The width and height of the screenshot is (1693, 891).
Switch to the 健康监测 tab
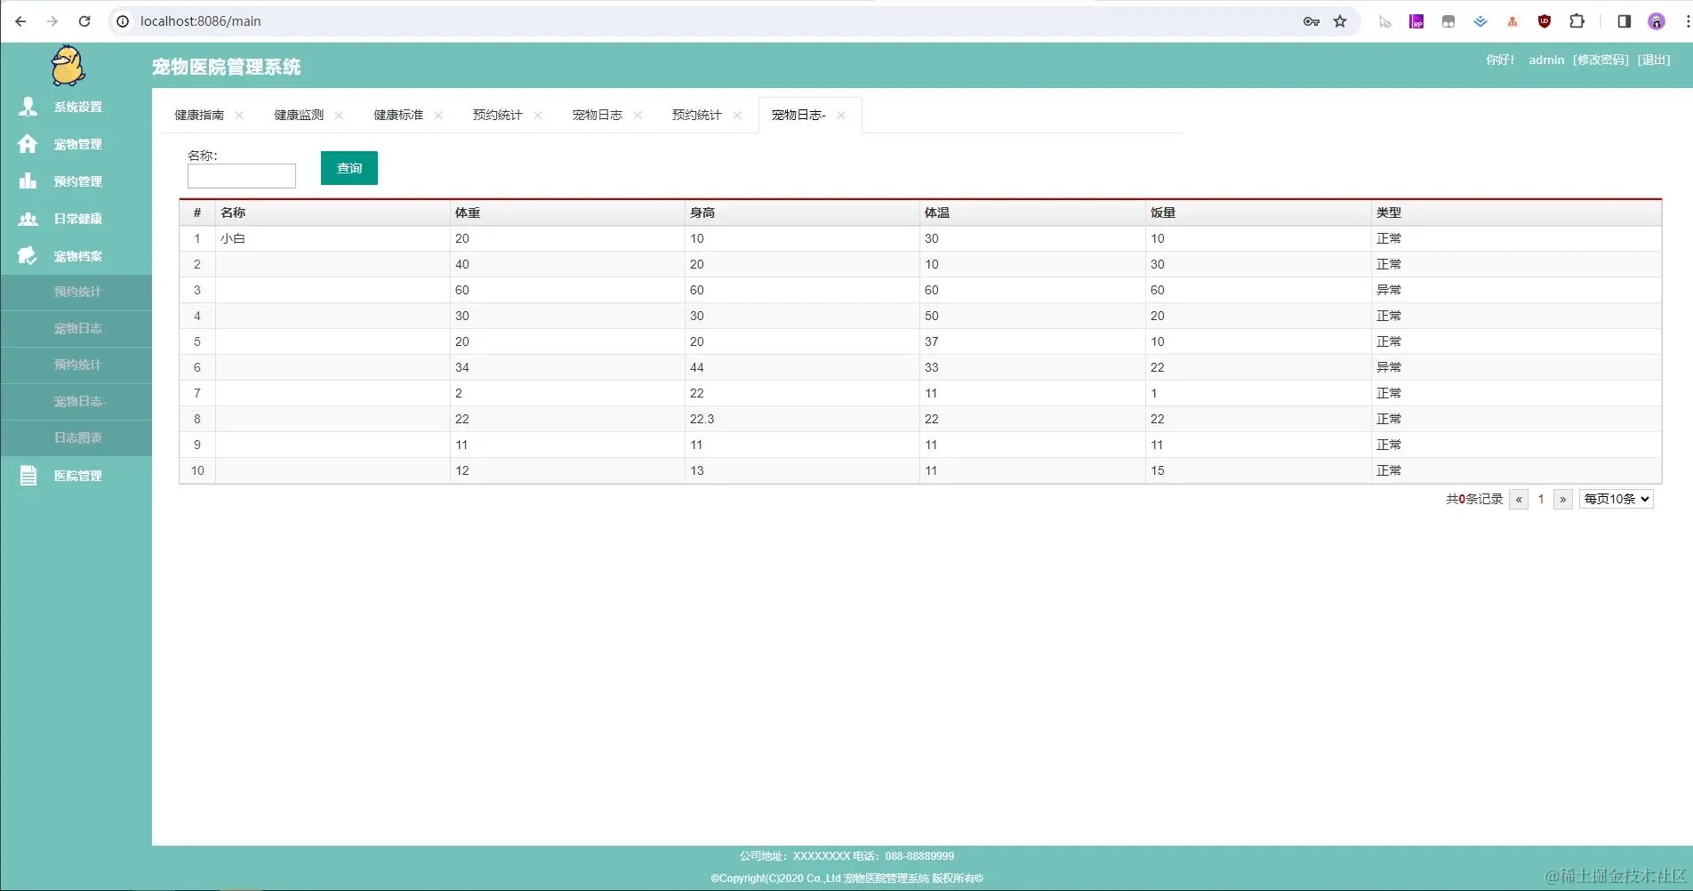coord(299,116)
